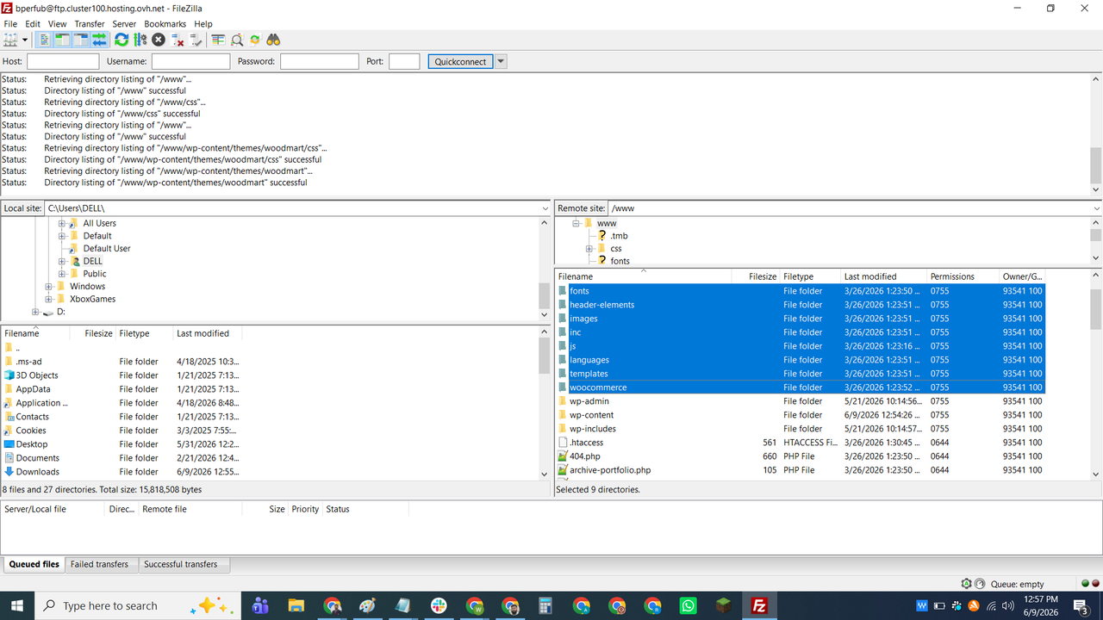Screen dimensions: 1103x620
Task: Search for files recursively with binoculars icon
Action: 274,40
